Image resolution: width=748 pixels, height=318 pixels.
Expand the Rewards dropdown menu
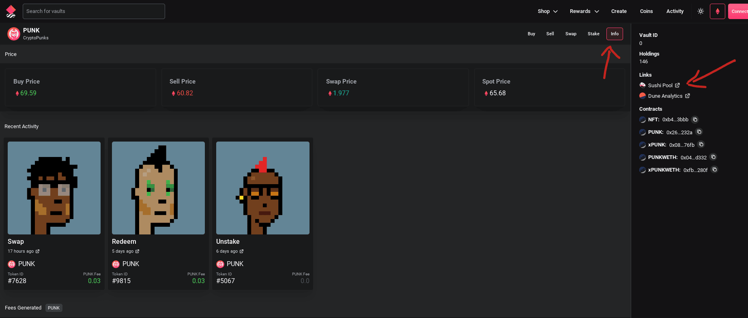click(x=584, y=11)
